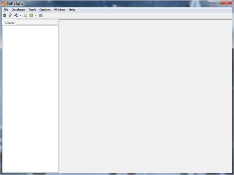This screenshot has height=175, width=234.
Task: Open the arrow beside the green icon
Action: 36,15
